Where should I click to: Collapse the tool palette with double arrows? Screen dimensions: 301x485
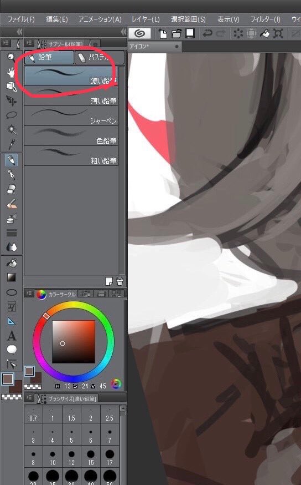(19, 31)
